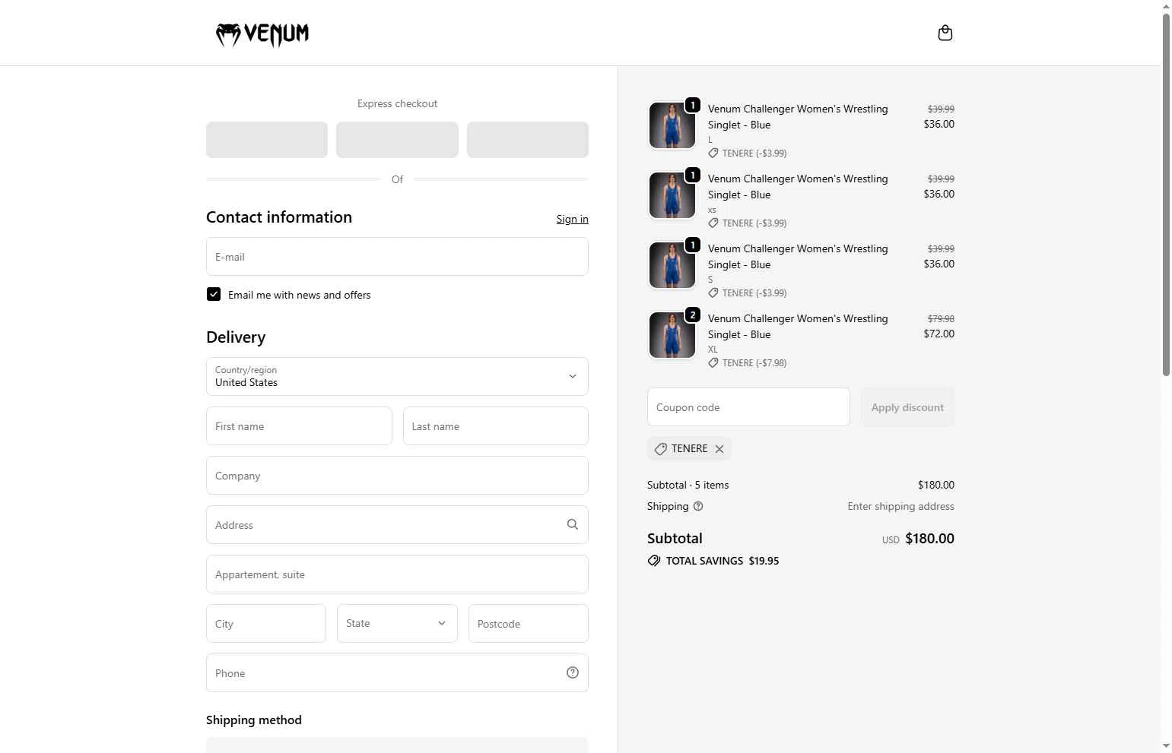Click the 'Enter shipping address' text
The width and height of the screenshot is (1172, 753).
click(900, 506)
